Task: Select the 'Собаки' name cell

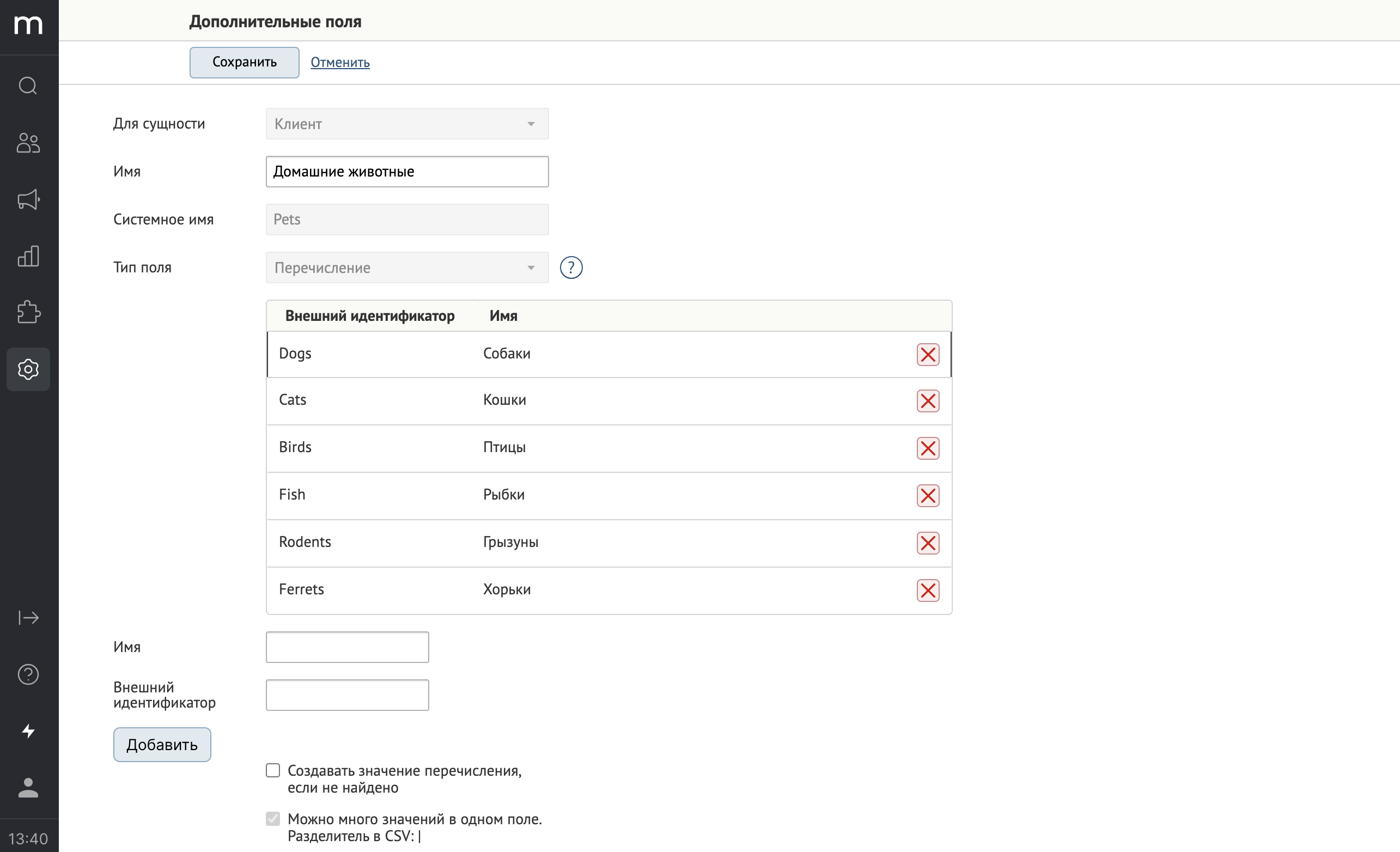Action: point(506,354)
